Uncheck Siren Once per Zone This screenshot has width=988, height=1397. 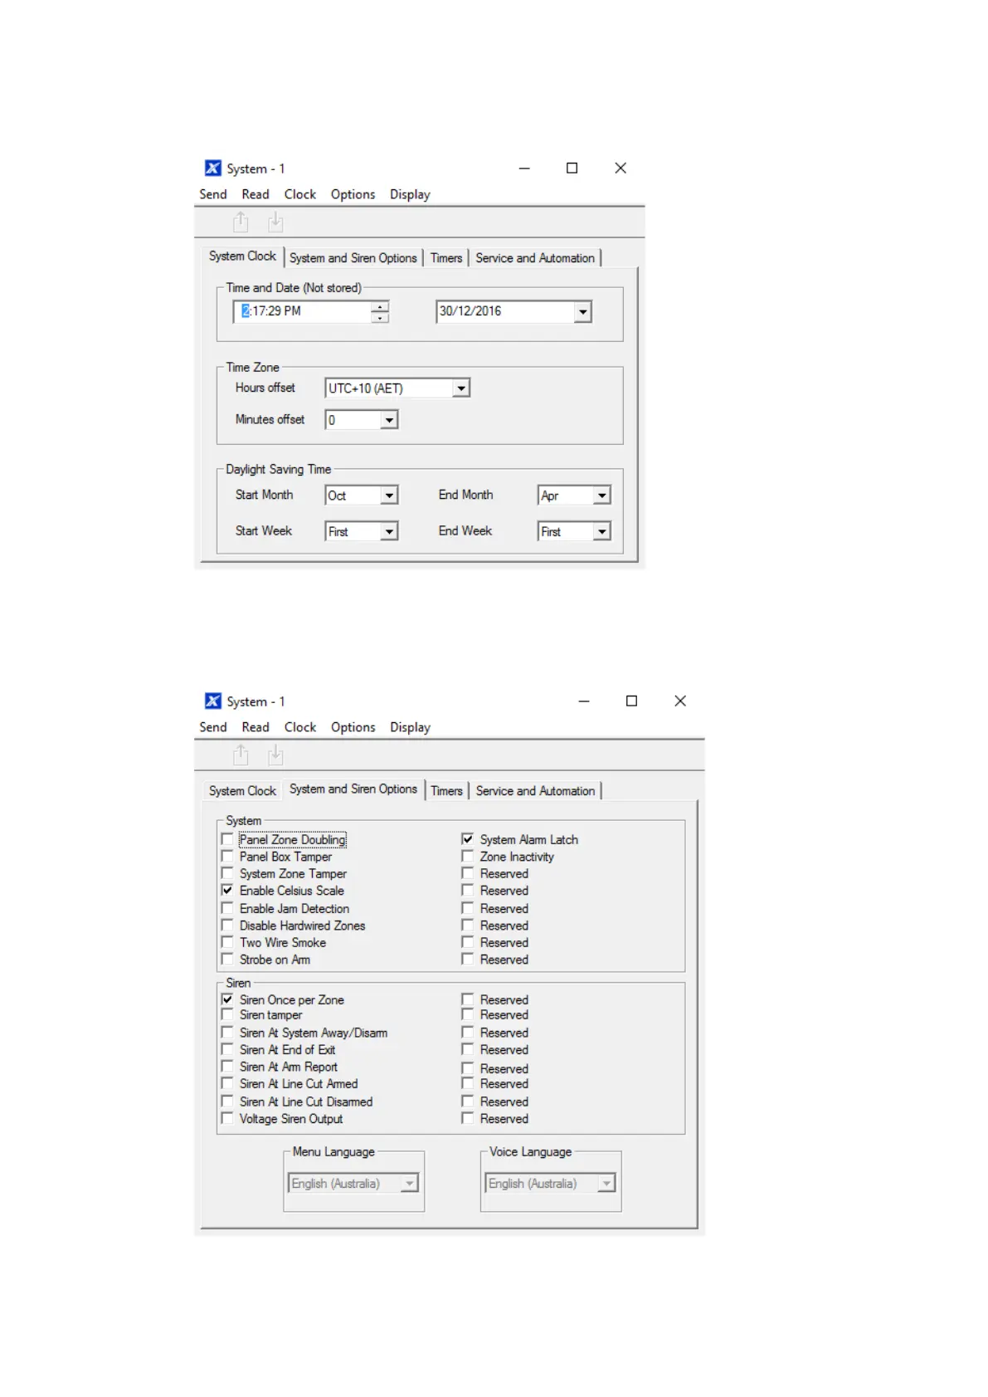[x=227, y=999]
